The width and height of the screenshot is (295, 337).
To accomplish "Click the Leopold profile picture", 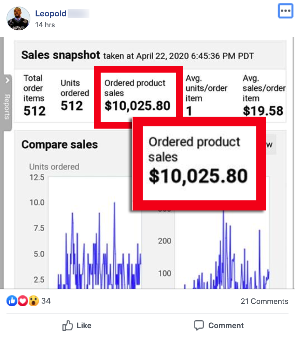I will [x=18, y=18].
